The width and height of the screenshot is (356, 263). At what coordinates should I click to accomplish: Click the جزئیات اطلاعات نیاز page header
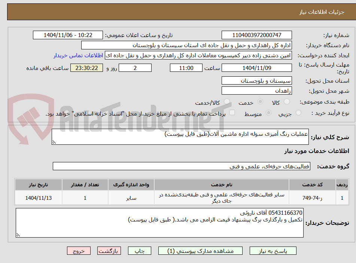pos(322,12)
